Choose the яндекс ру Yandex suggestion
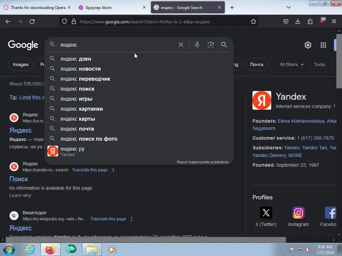Viewport: 342px width, 256px height. [139, 151]
